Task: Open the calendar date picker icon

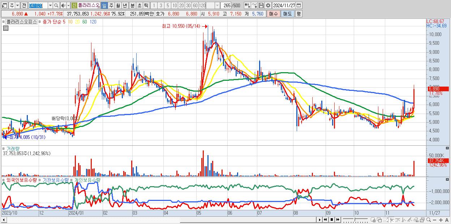Action: 298,5
